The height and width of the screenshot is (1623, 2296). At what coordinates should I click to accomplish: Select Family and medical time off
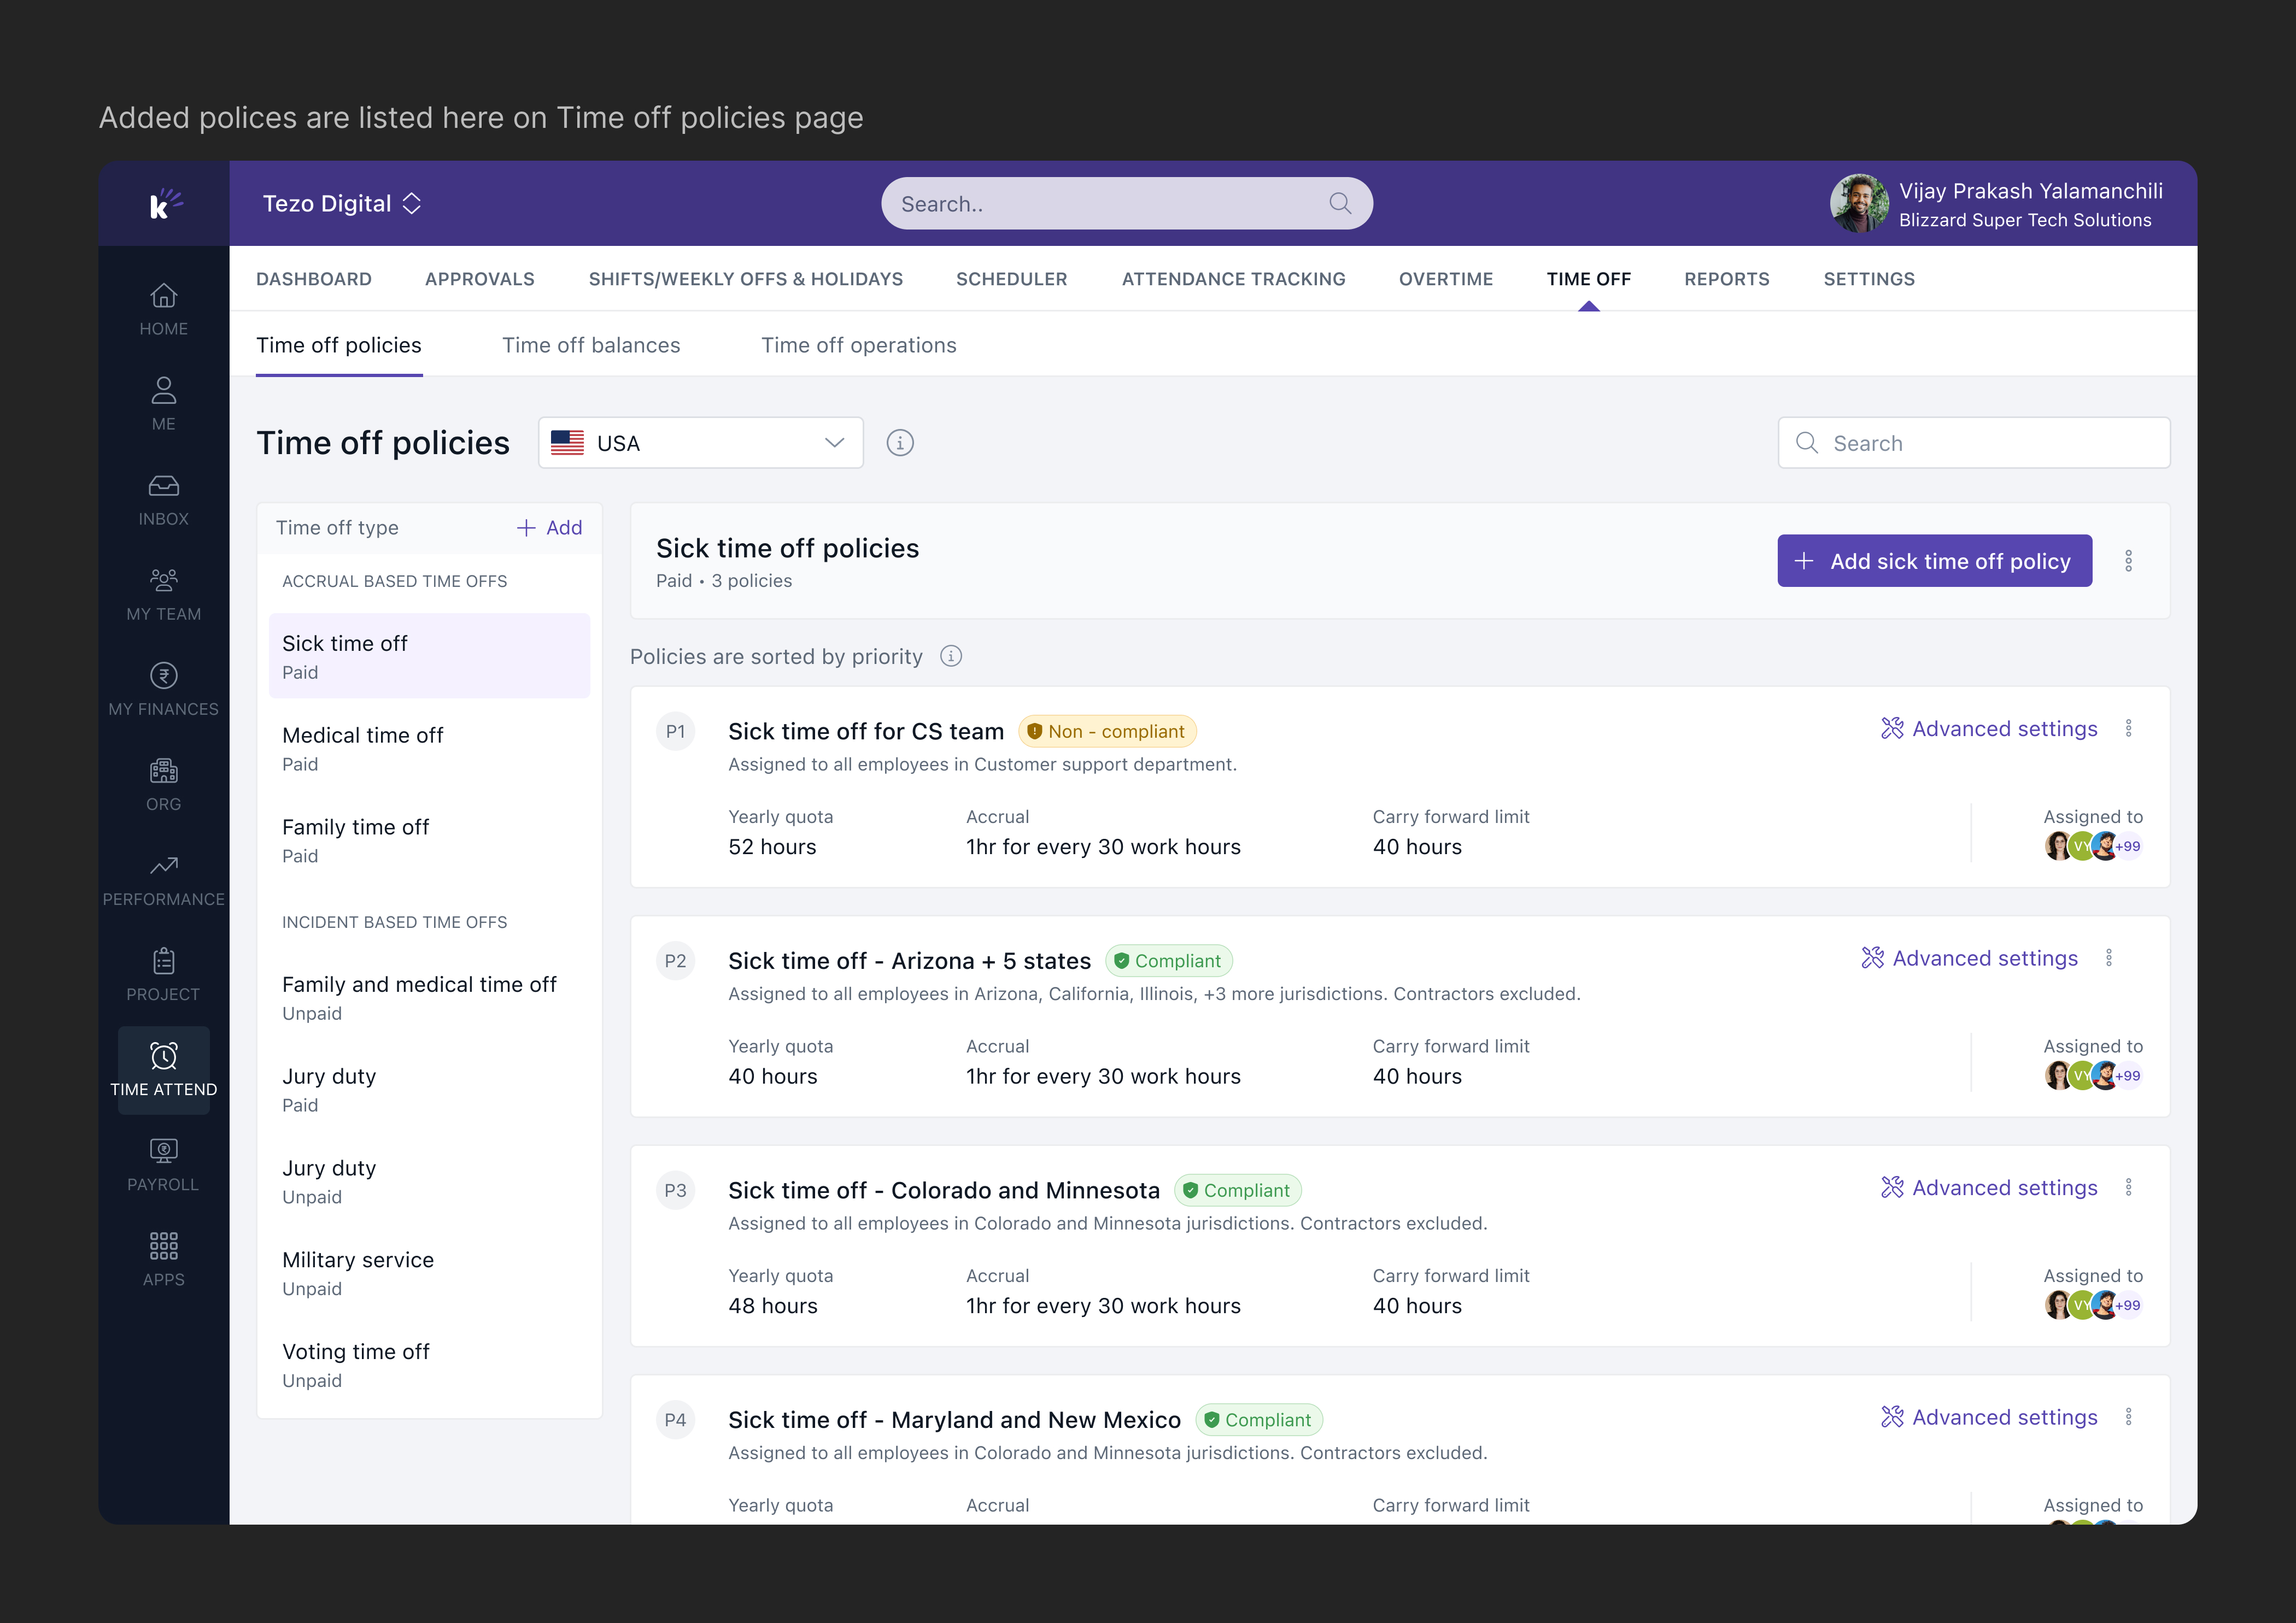click(x=430, y=997)
